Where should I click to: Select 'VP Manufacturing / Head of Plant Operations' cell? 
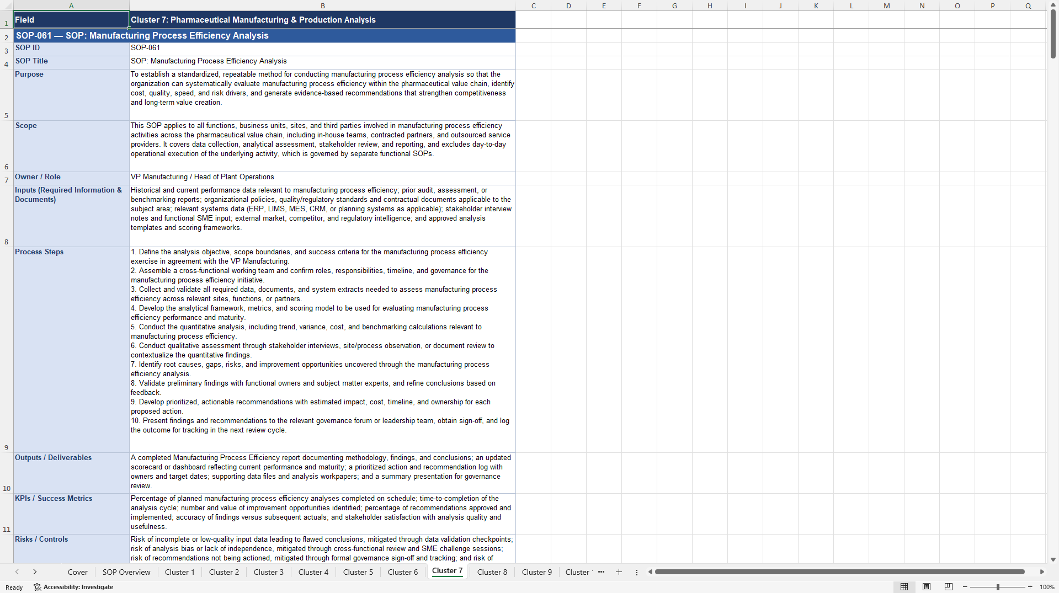point(322,178)
